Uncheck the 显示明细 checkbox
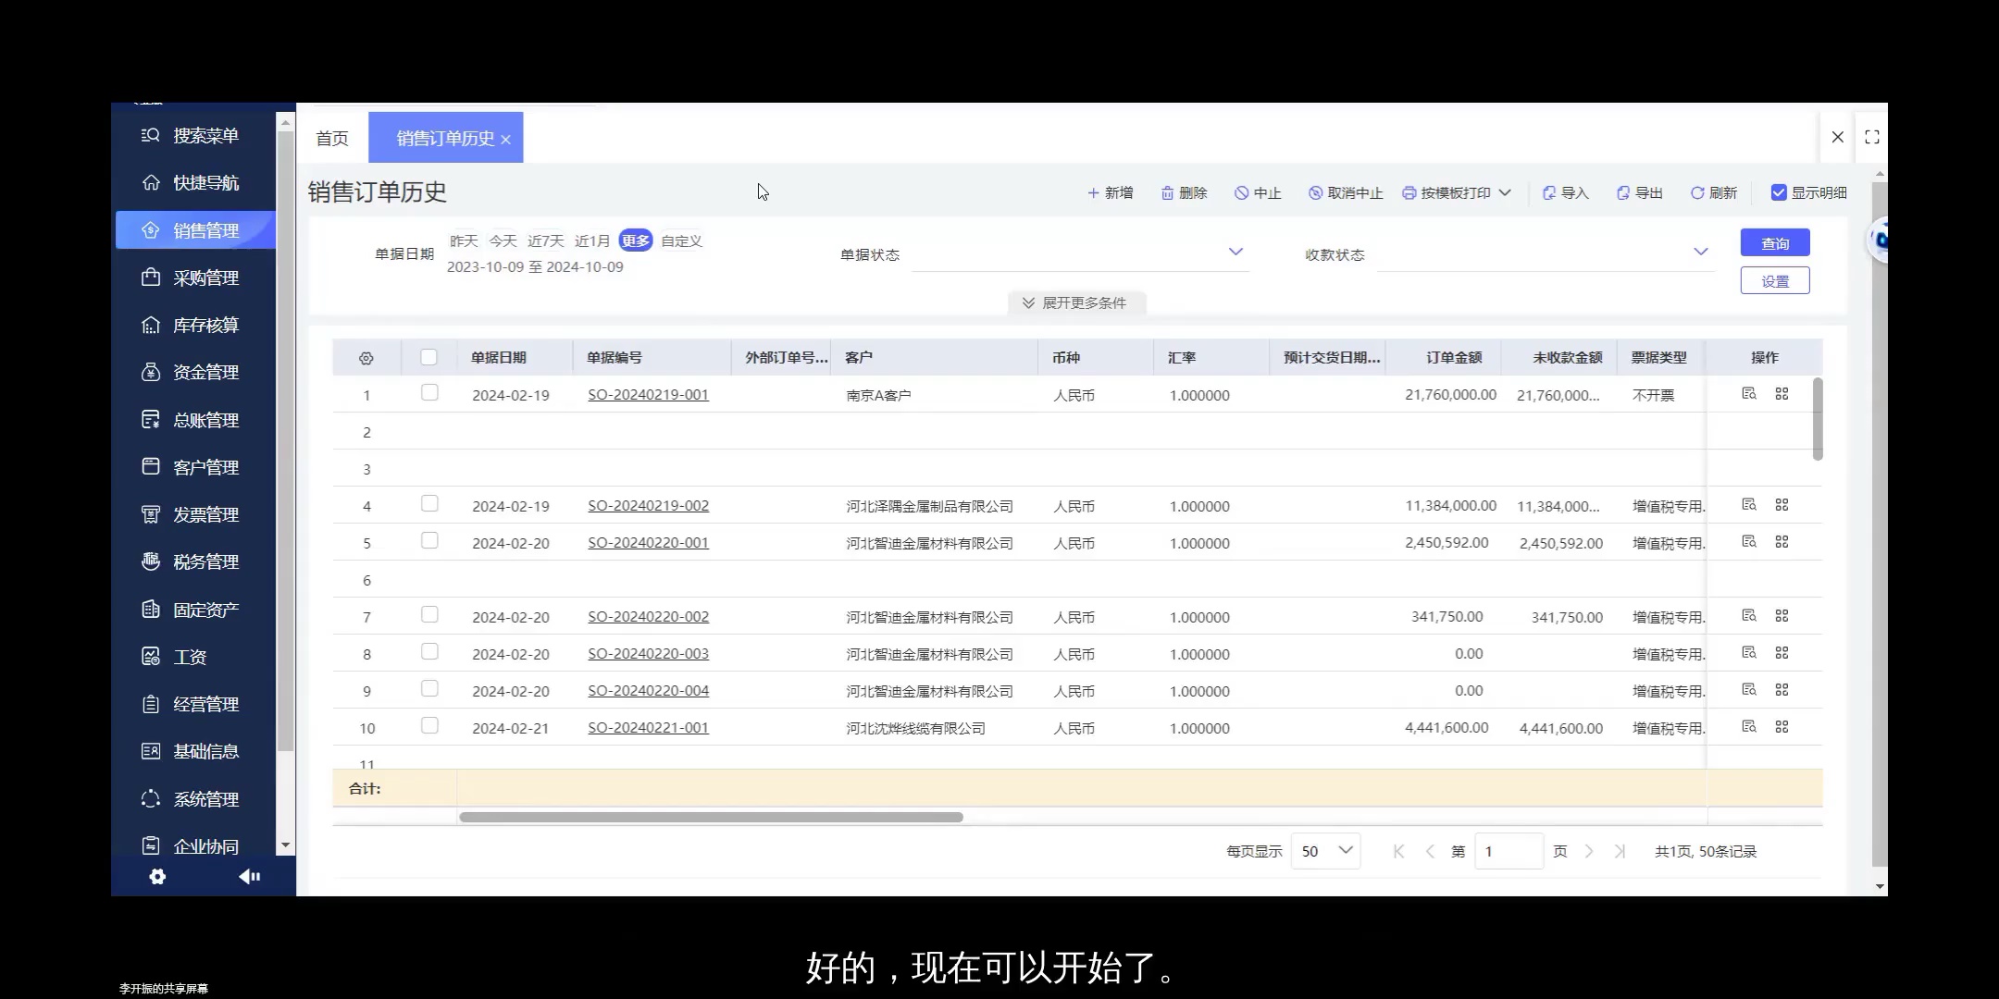The image size is (1999, 999). (x=1779, y=192)
